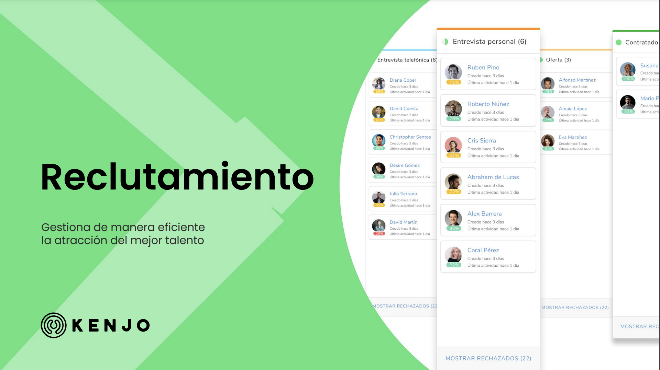
Task: Show rejected in Entrevista telefónica column
Action: 405,306
